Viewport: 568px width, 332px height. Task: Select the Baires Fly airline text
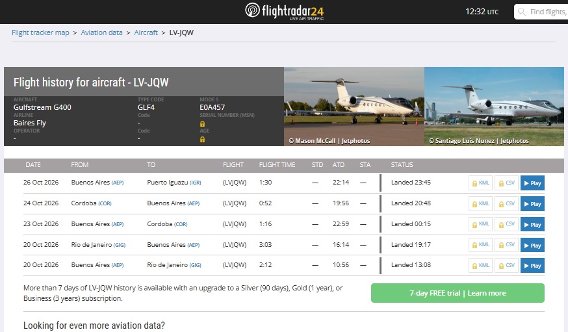point(30,123)
